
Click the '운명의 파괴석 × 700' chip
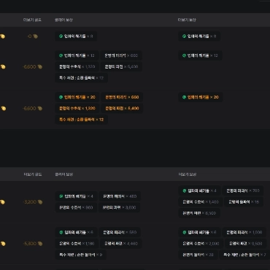(243, 190)
